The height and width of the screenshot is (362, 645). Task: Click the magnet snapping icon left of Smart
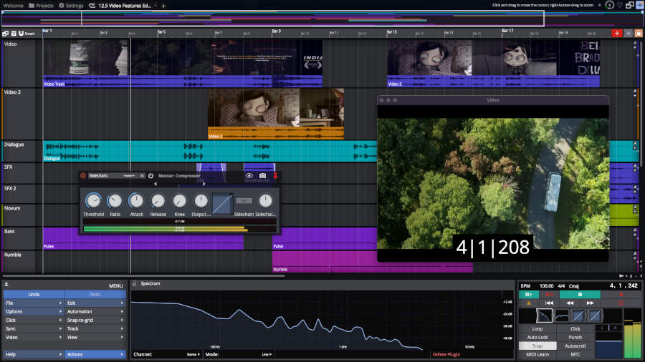coord(21,33)
